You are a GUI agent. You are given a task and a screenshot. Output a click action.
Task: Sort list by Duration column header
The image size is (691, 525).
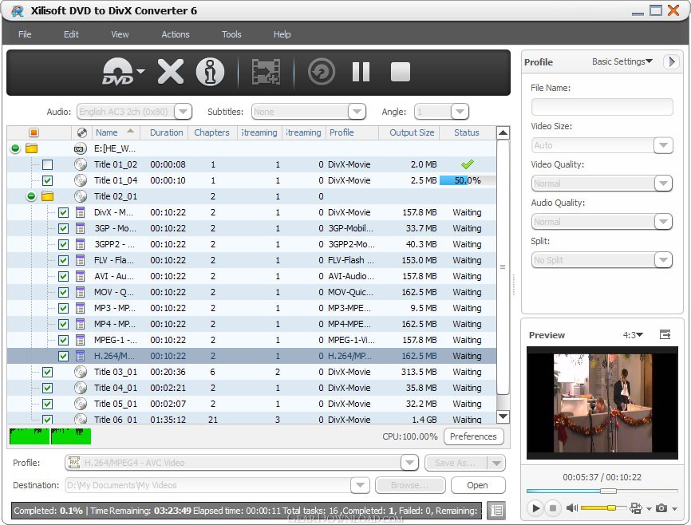tap(166, 132)
